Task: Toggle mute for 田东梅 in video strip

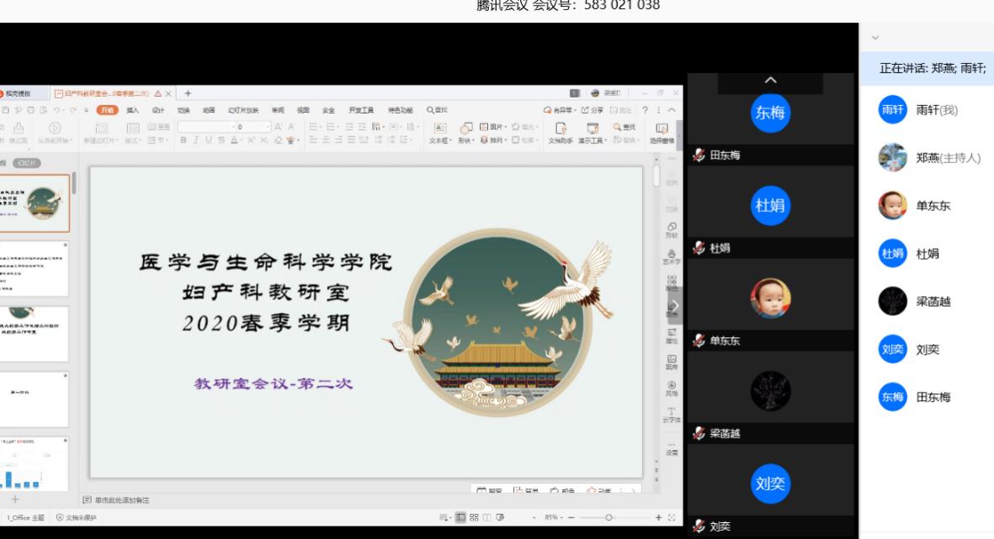Action: (699, 156)
